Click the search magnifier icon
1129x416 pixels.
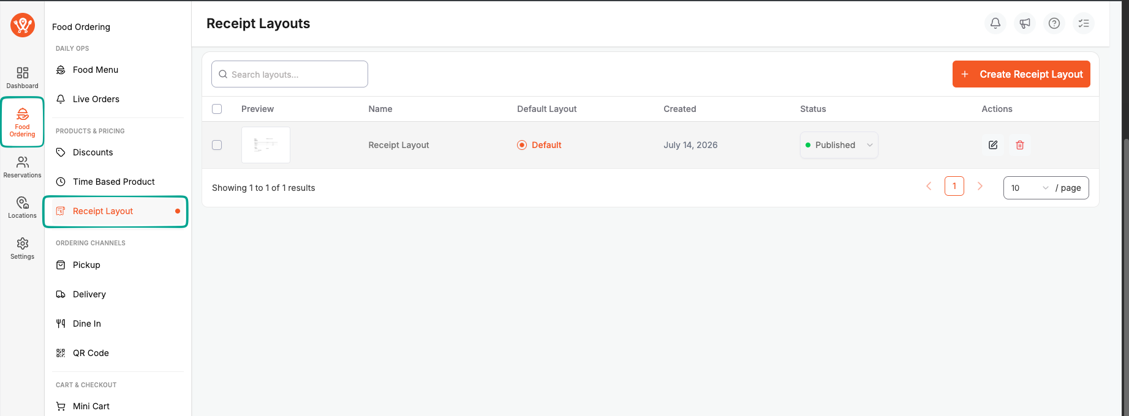point(223,74)
